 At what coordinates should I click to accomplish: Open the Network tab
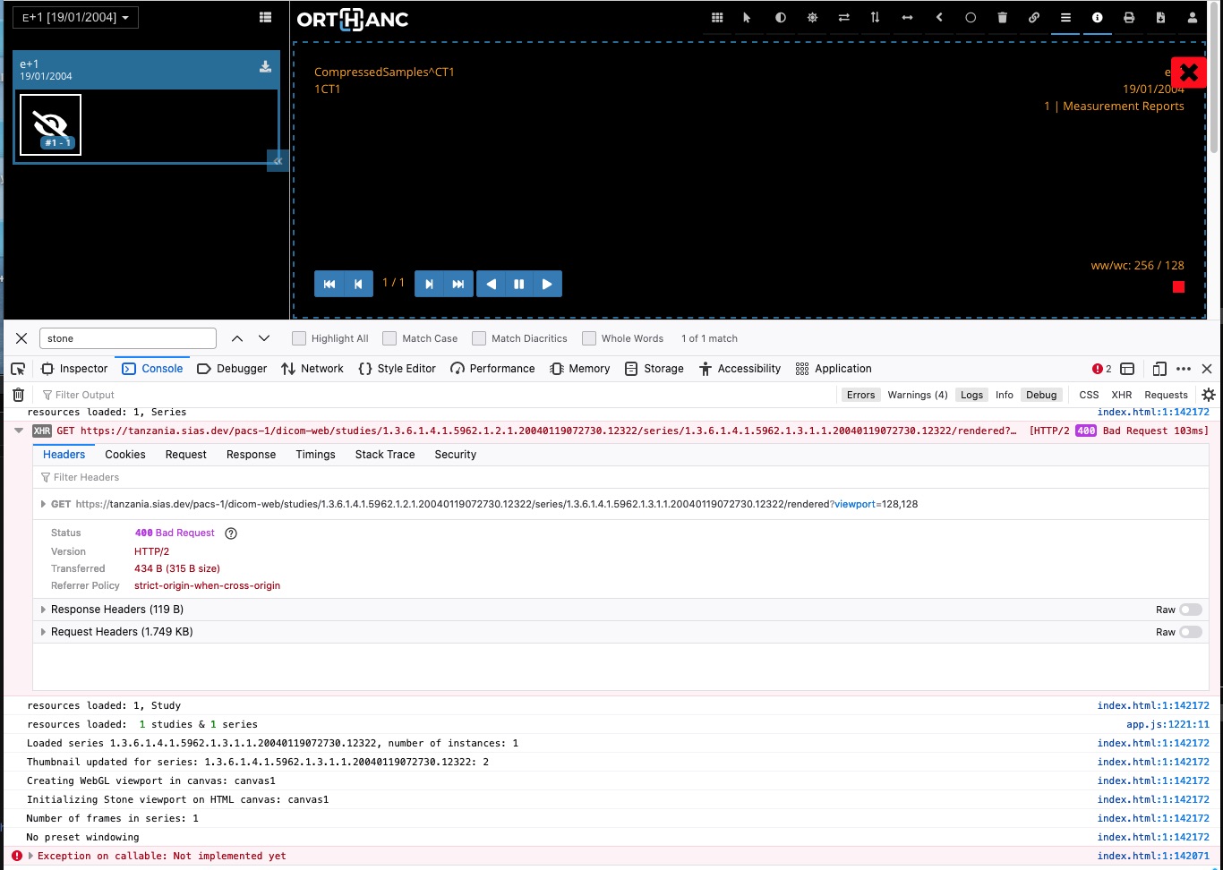312,368
